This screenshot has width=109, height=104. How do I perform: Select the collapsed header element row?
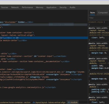click(44, 25)
